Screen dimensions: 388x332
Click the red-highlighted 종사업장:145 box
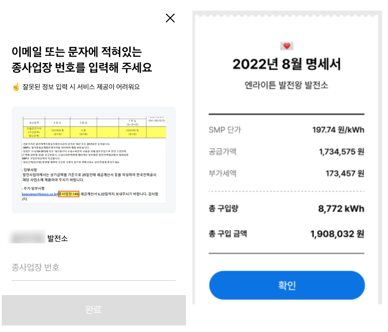(x=69, y=194)
